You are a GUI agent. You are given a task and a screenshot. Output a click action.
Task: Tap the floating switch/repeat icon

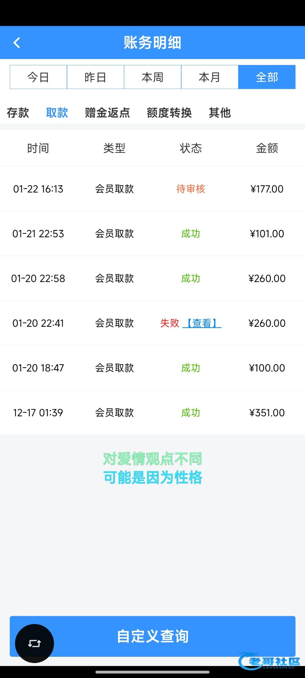[34, 643]
